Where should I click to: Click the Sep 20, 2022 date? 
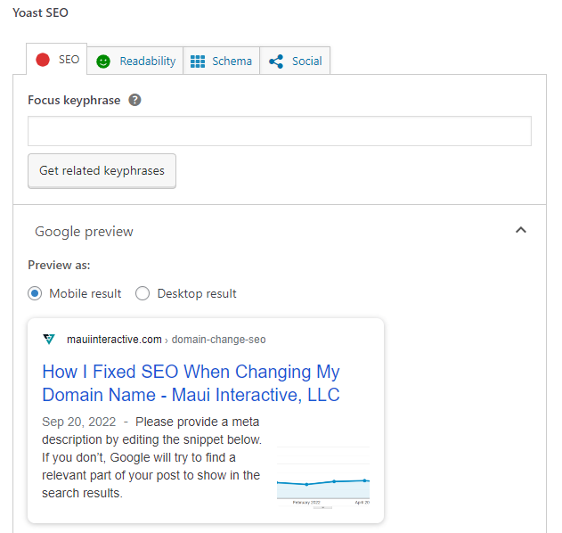79,422
